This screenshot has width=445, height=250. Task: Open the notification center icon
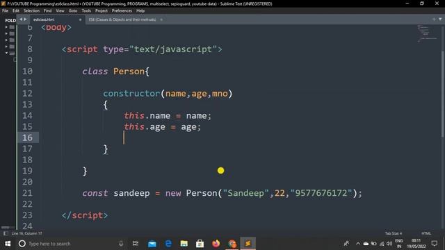434,244
